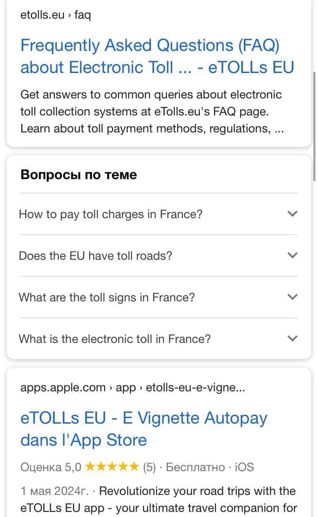Expand the 'How to pay toll charges' chevron
The height and width of the screenshot is (517, 318).
coord(293,214)
